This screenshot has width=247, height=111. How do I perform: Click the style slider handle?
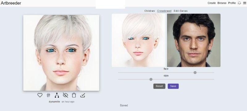[151, 79]
